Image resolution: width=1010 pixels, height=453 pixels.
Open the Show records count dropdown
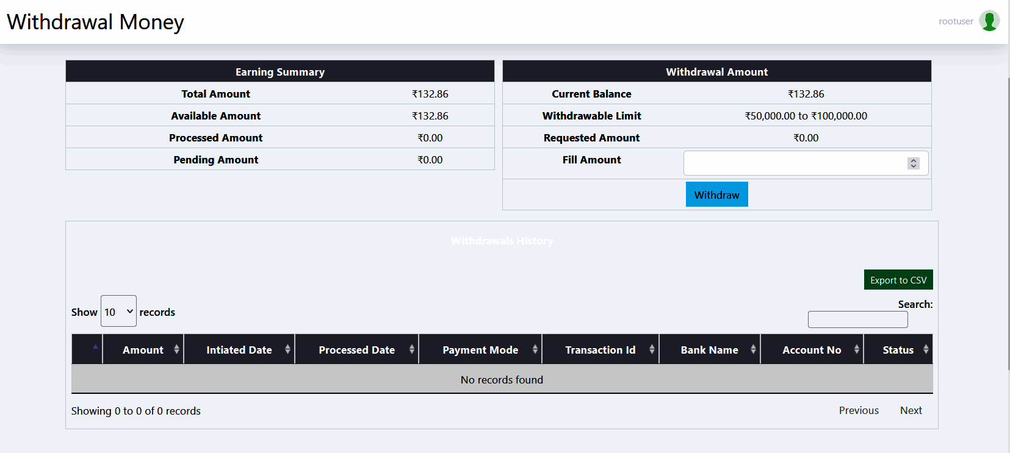[118, 311]
